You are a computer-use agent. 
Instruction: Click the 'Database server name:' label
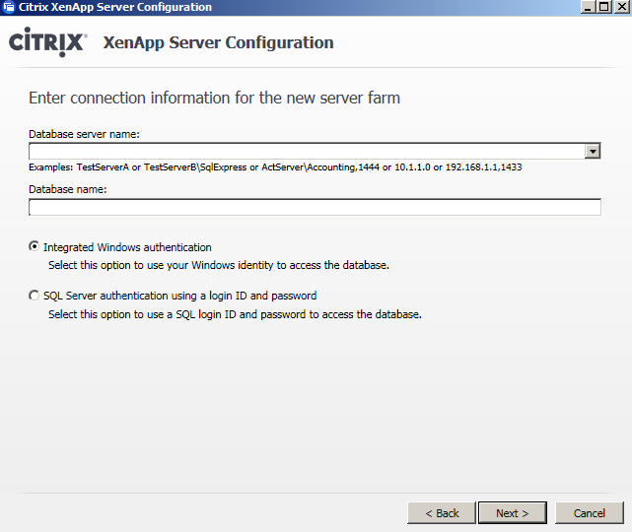(x=84, y=134)
